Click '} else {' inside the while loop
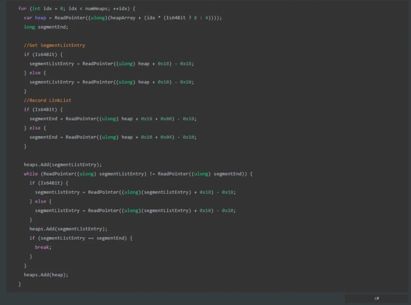411x305 pixels. [40, 201]
